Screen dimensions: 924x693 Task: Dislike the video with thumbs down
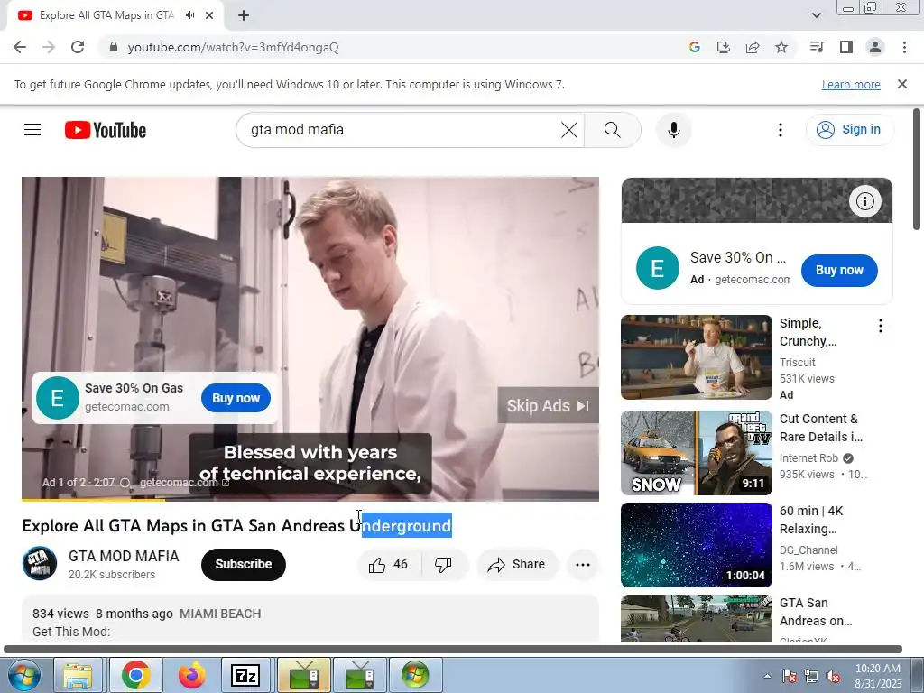coord(444,565)
